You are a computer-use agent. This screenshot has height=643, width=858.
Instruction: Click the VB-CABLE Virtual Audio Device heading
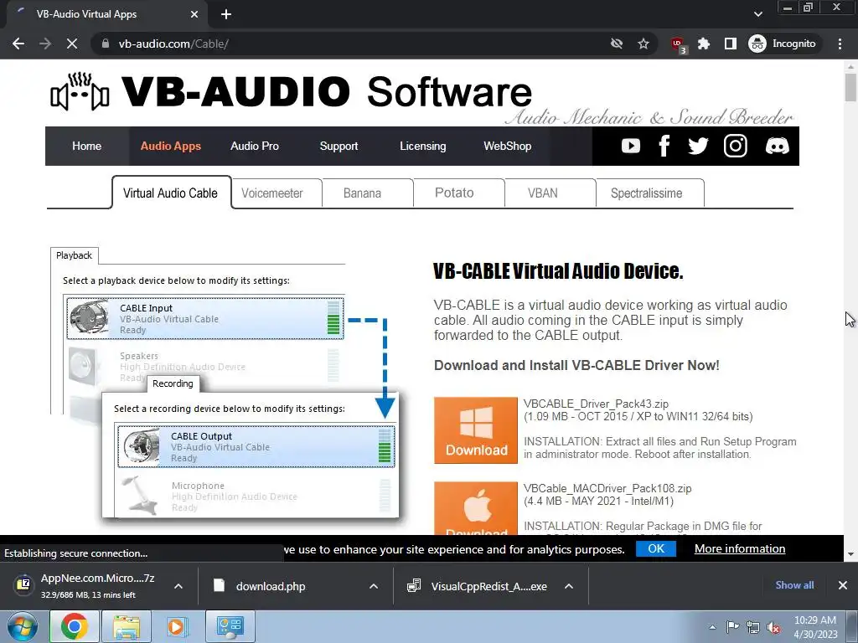(558, 271)
